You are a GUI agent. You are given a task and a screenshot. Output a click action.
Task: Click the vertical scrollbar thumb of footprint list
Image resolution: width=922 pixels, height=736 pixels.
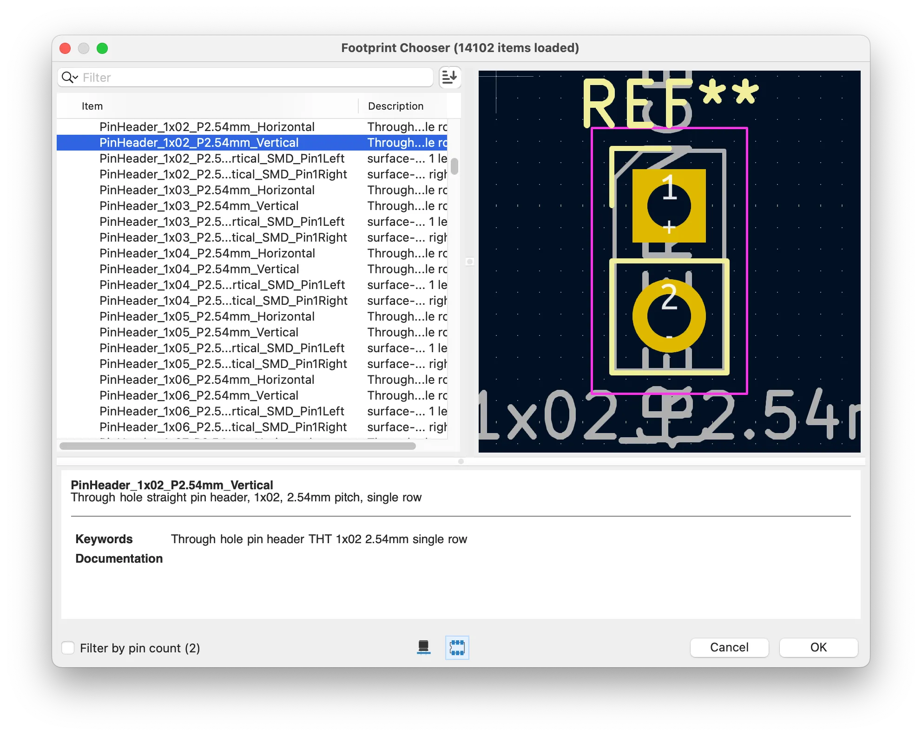454,166
